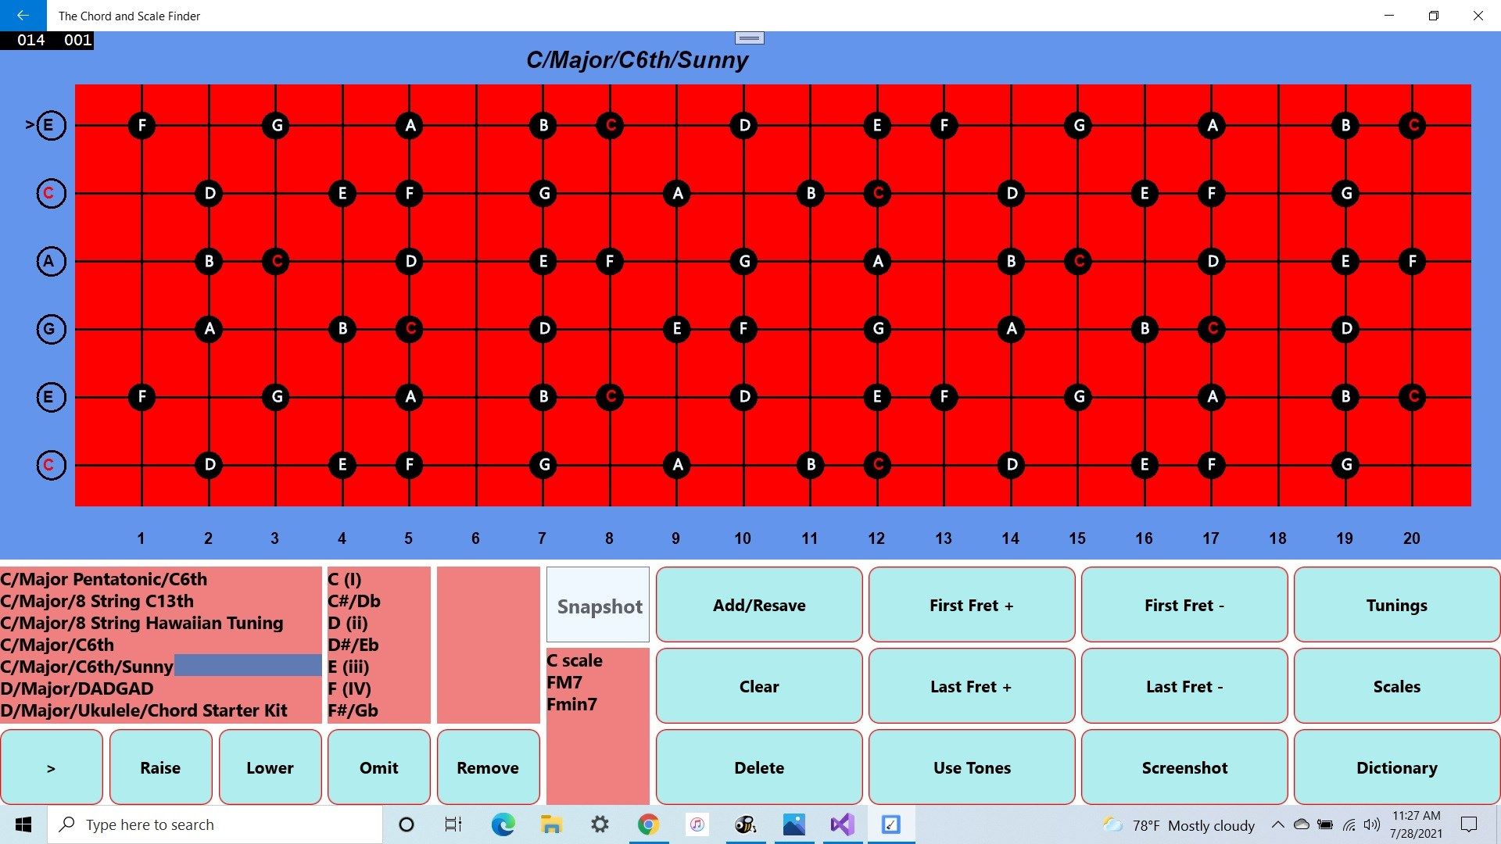The height and width of the screenshot is (844, 1501).
Task: Click Clear to clear the fretboard display
Action: pyautogui.click(x=759, y=686)
